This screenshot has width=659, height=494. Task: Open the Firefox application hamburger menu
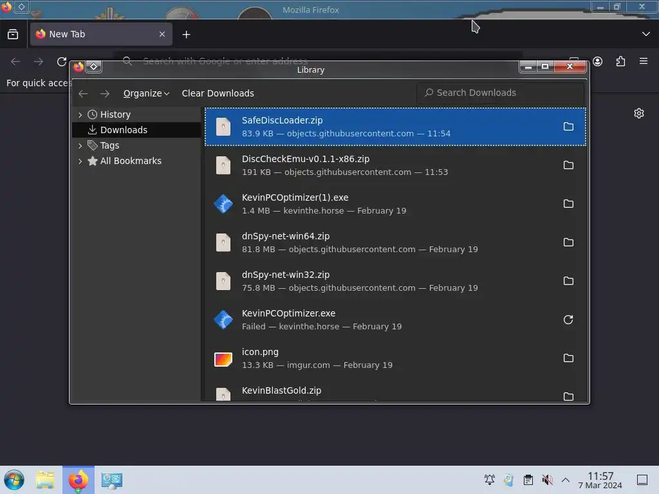click(x=644, y=61)
